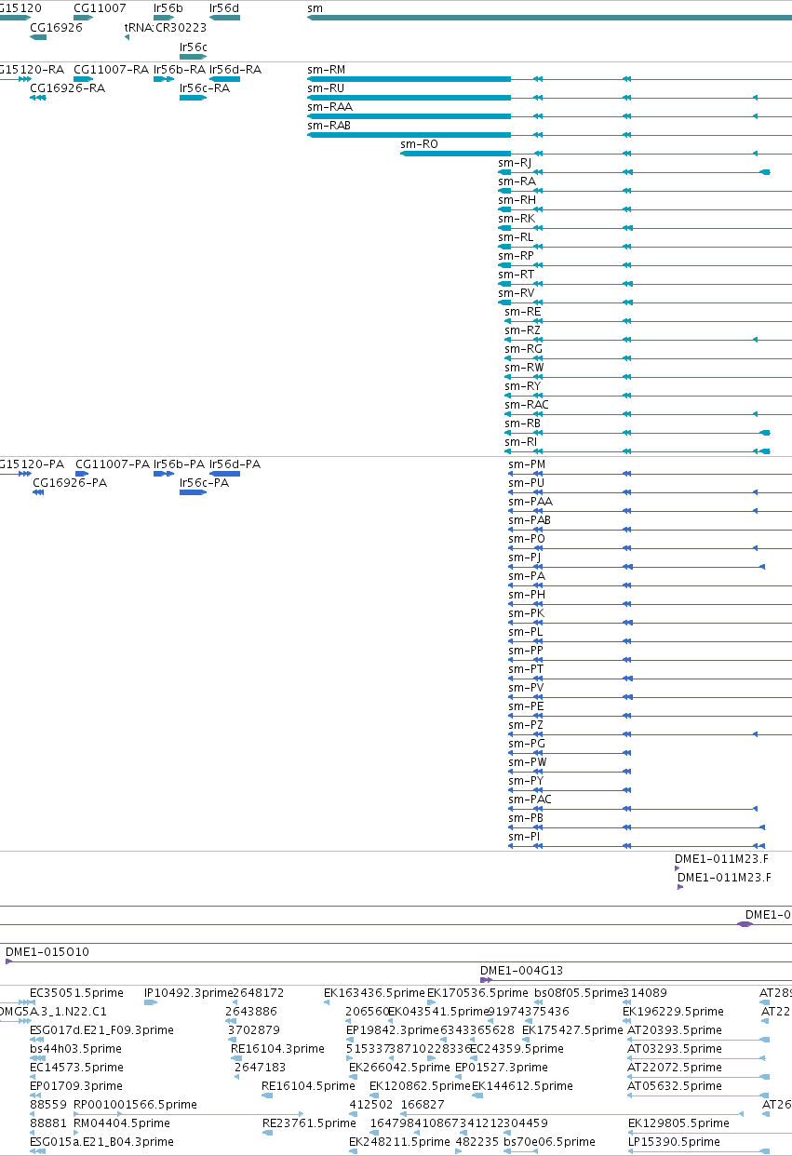Select transcript sm-RK

click(x=645, y=228)
